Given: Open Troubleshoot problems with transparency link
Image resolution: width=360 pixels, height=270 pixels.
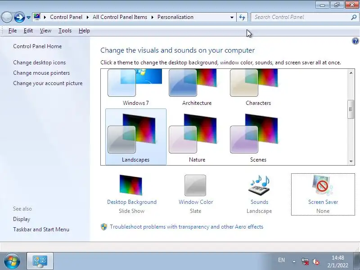Looking at the screenshot, I should (x=186, y=227).
